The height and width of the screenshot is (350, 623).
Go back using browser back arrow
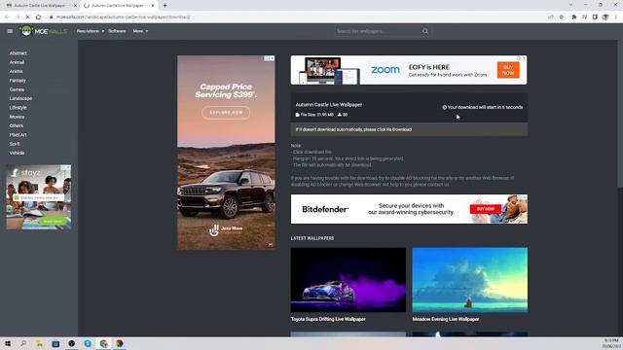click(x=7, y=17)
